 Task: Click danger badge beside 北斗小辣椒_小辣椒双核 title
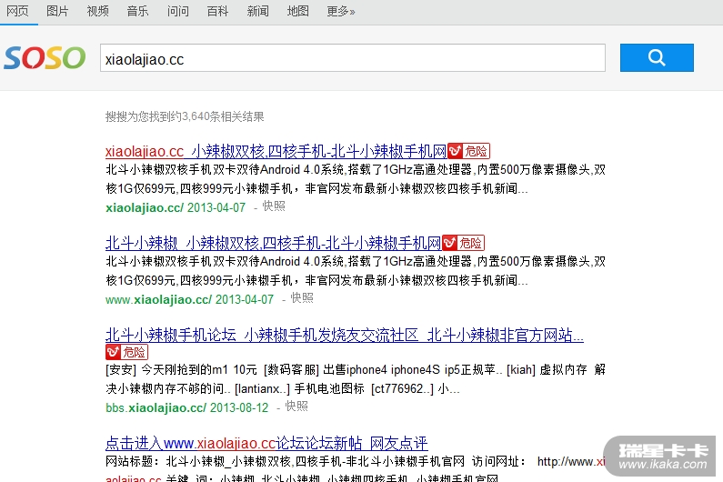464,243
